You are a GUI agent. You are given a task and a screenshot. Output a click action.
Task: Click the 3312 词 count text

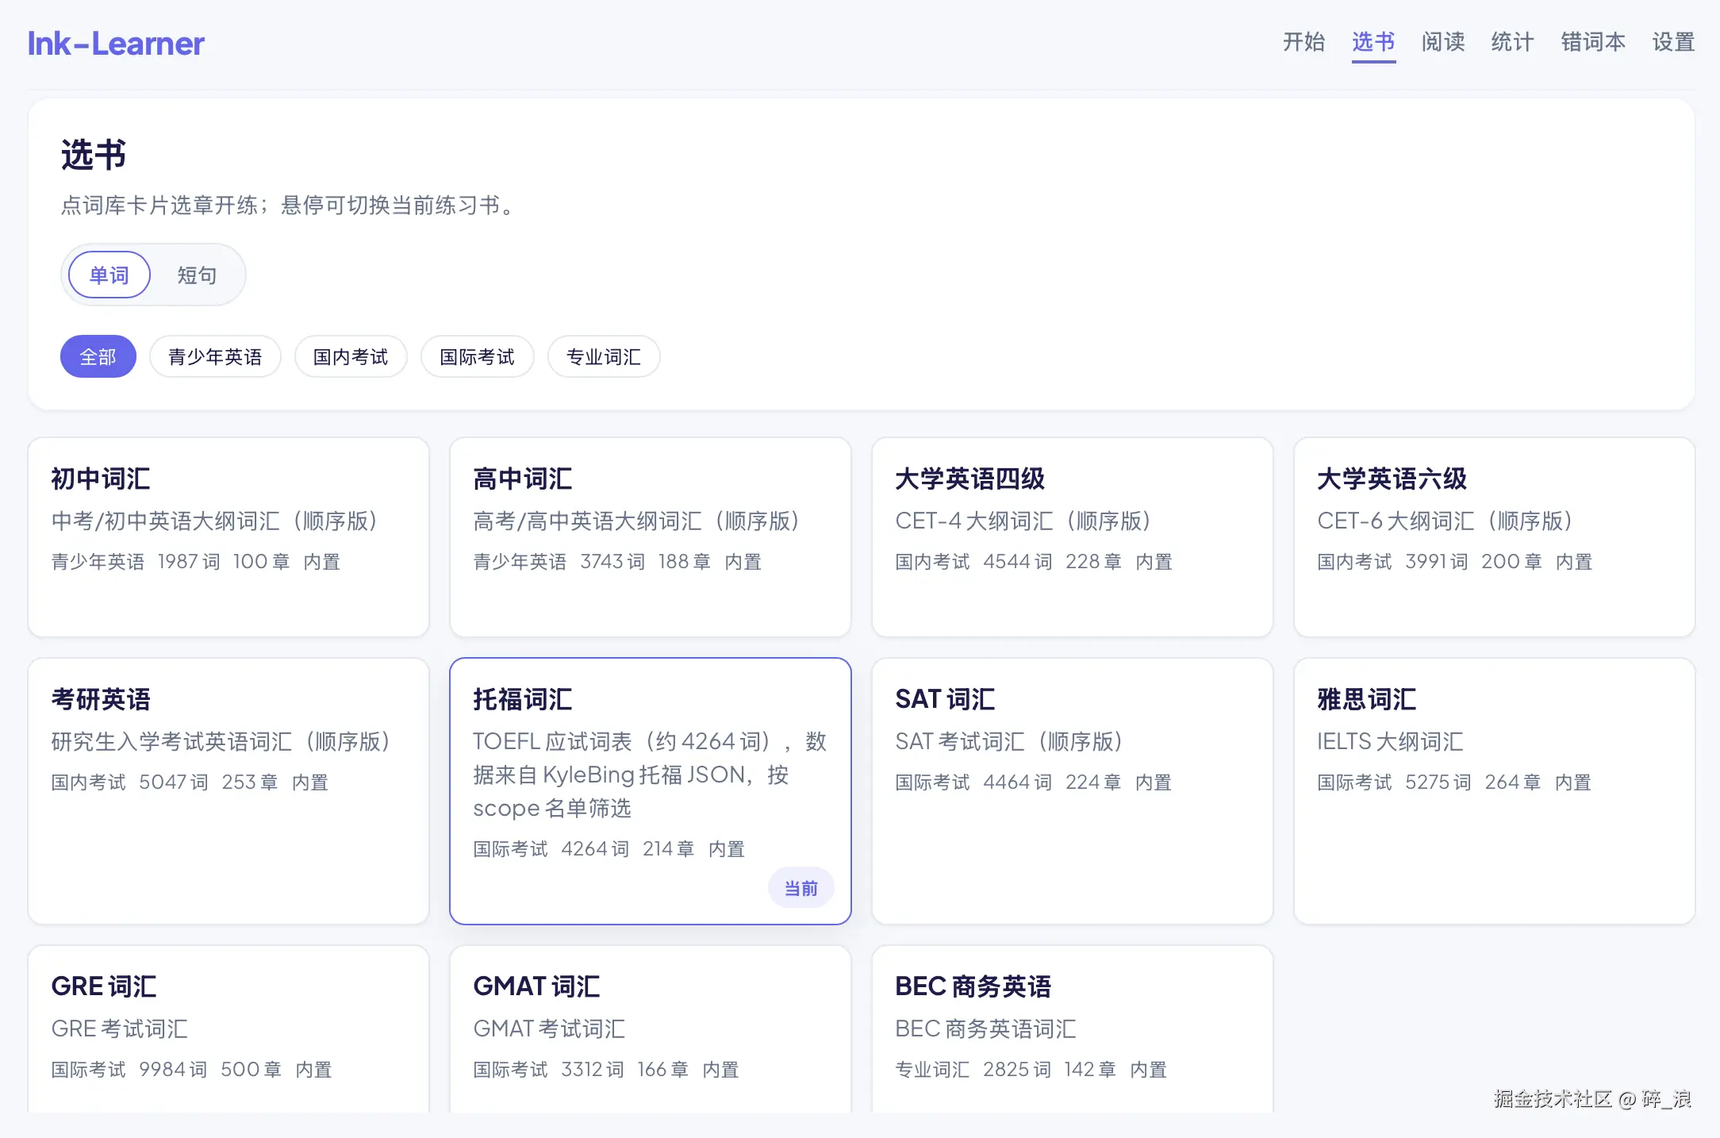593,1069
